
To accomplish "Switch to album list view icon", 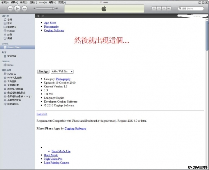I will (x=159, y=9).
